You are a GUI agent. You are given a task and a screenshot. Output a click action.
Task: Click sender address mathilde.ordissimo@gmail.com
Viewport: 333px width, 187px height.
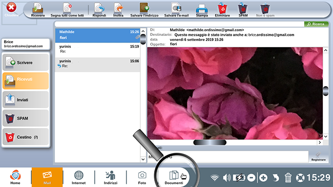click(215, 30)
